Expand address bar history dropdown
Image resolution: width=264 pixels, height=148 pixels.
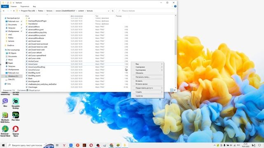tap(108, 11)
